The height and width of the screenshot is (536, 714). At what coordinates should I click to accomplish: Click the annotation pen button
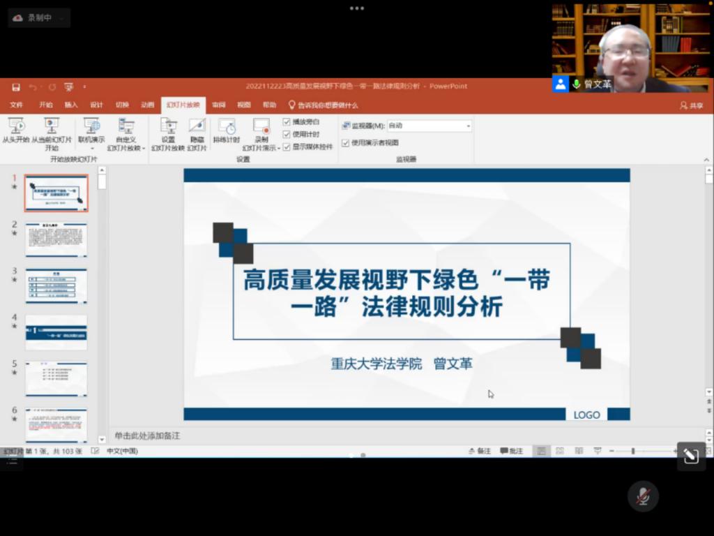(691, 456)
